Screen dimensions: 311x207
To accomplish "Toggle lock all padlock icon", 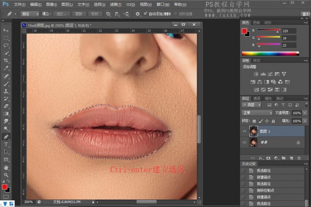I will (x=273, y=121).
